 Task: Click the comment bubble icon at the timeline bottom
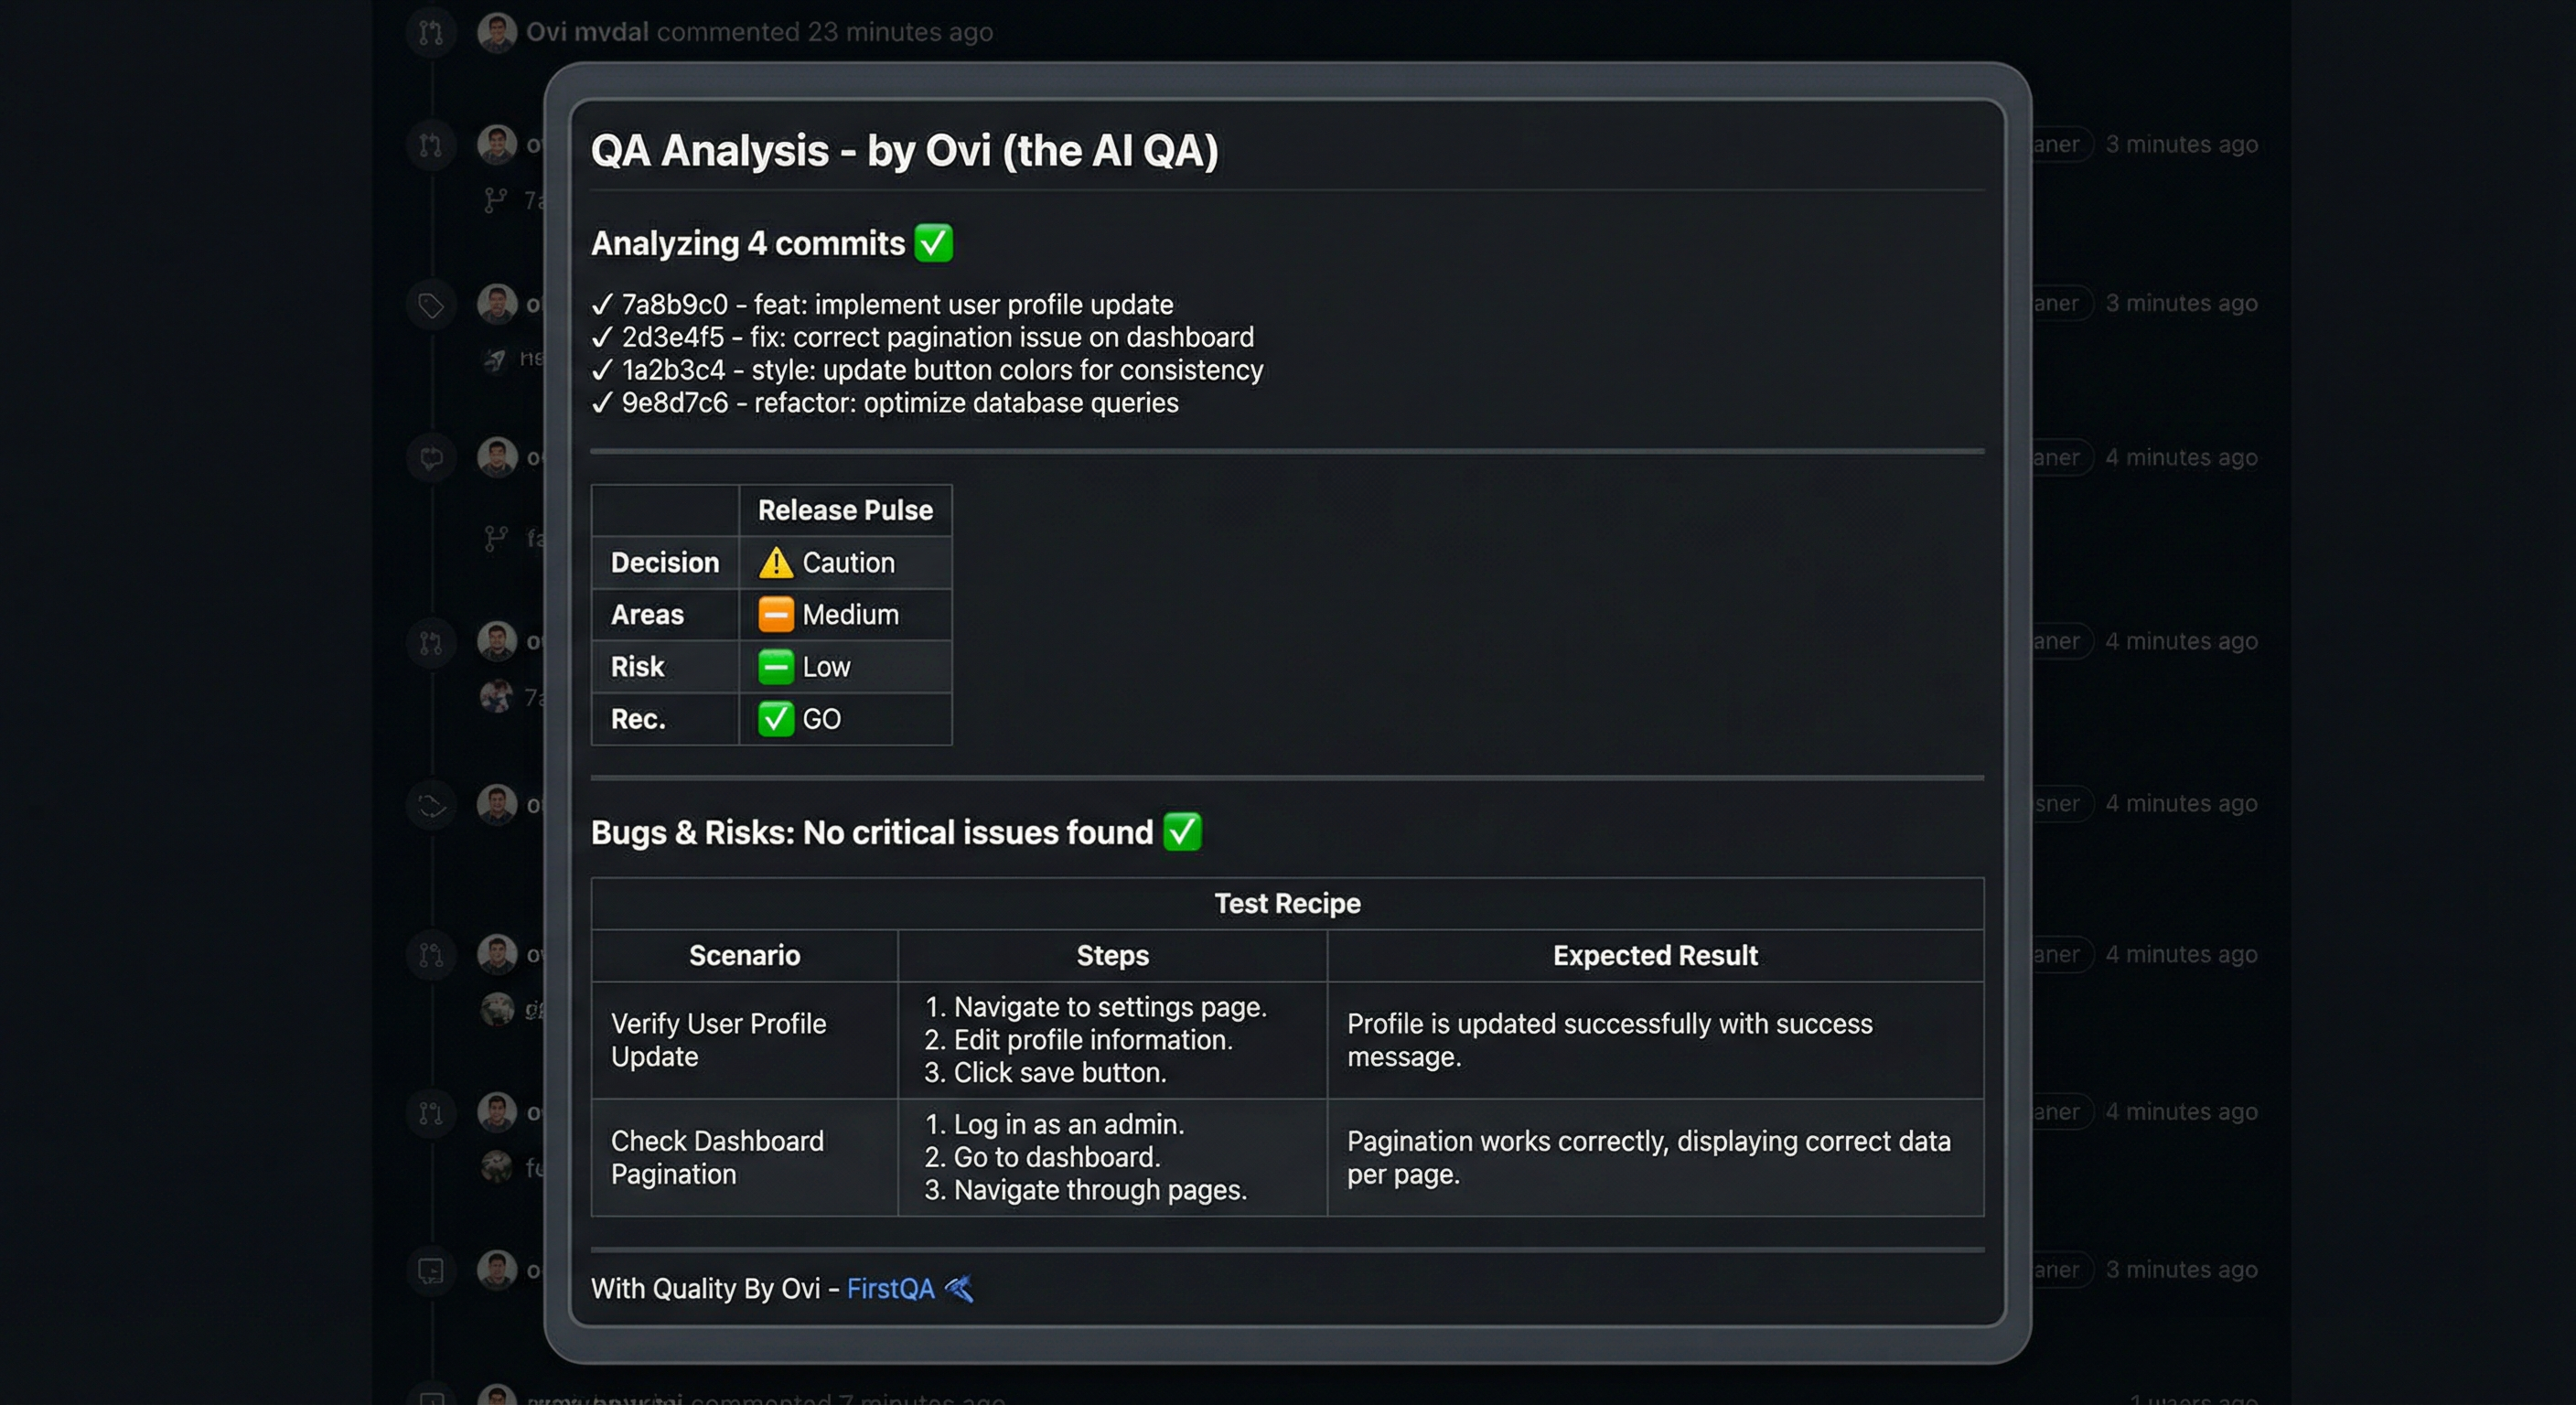point(431,1271)
